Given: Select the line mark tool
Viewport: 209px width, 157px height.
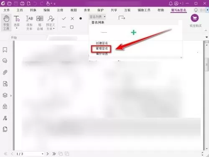Looking at the screenshot, I should 64,27.
